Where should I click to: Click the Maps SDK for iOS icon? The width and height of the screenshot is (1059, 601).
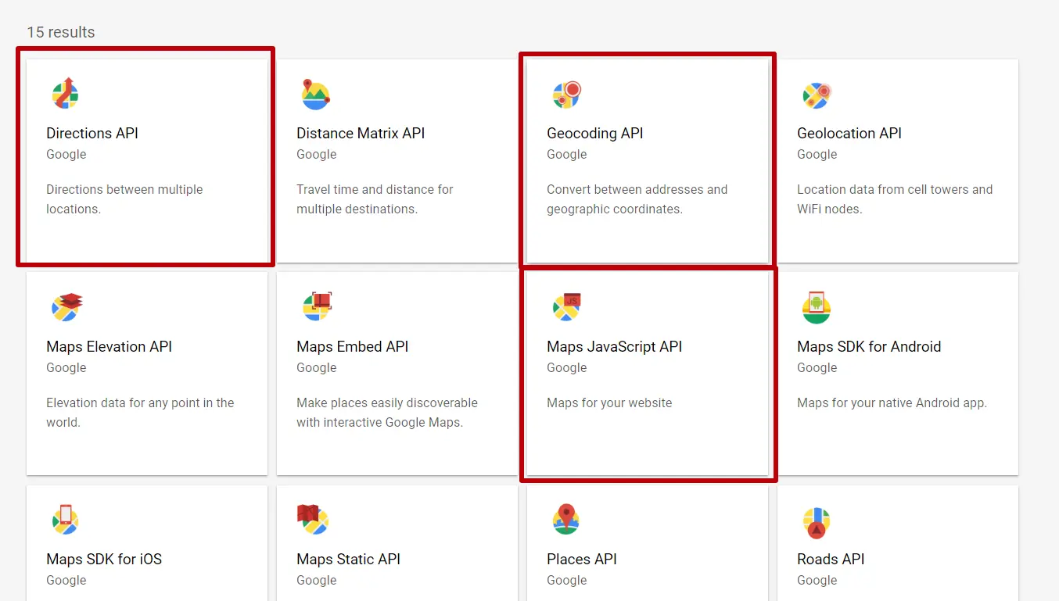tap(66, 519)
